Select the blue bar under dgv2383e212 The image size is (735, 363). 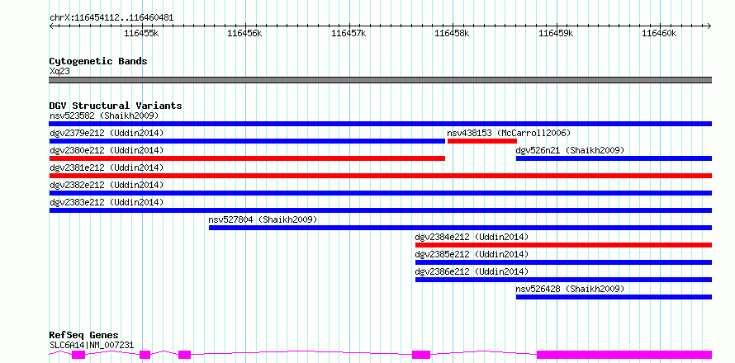tap(381, 210)
